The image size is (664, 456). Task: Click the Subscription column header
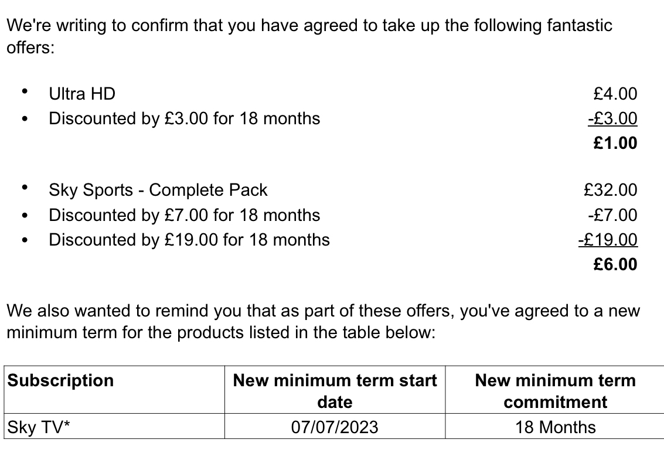[x=60, y=380]
